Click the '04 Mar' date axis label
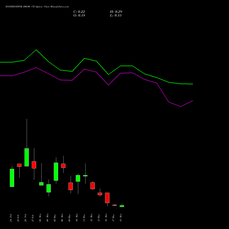This screenshot has width=229, height=229. tap(48, 218)
